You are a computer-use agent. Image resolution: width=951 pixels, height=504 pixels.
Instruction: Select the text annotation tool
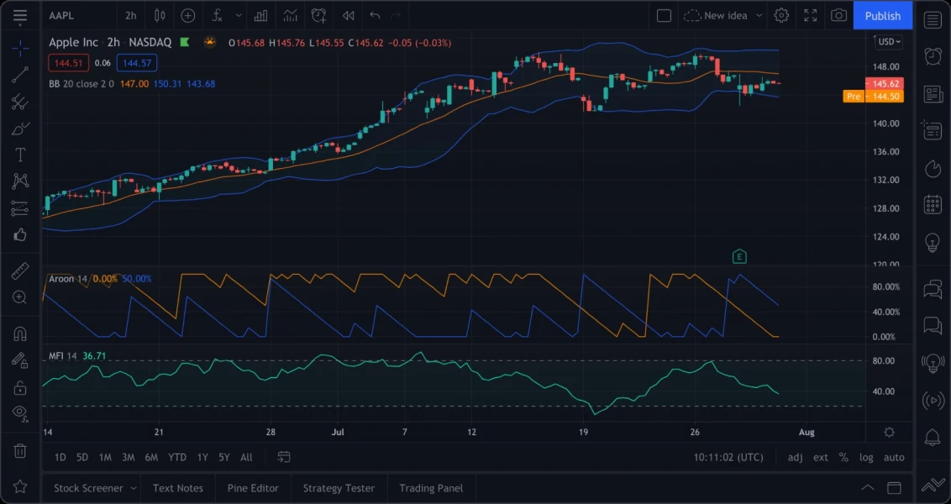[x=20, y=155]
